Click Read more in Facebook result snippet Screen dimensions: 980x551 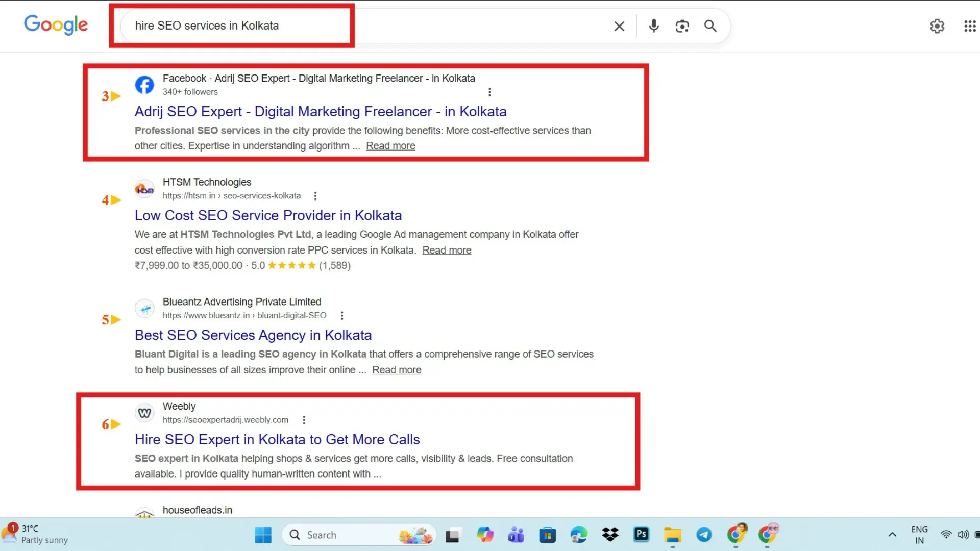(x=390, y=146)
